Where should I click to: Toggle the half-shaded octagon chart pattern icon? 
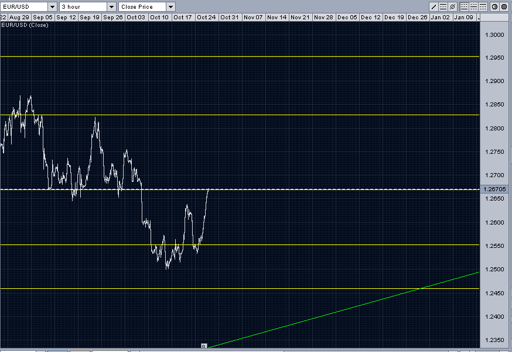[495, 6]
